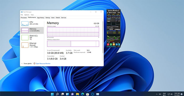Click the Memory usage graph

pyautogui.click(x=73, y=32)
